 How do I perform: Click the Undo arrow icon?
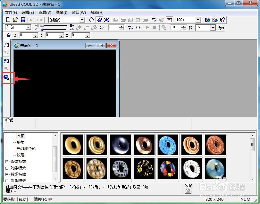(32, 20)
